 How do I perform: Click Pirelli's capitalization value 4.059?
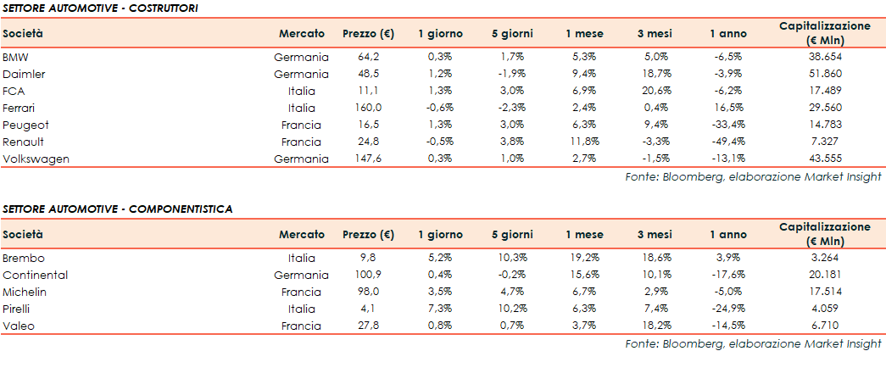pyautogui.click(x=825, y=309)
